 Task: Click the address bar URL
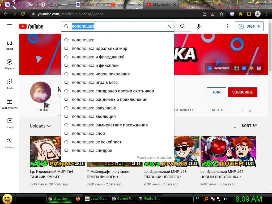[70, 14]
